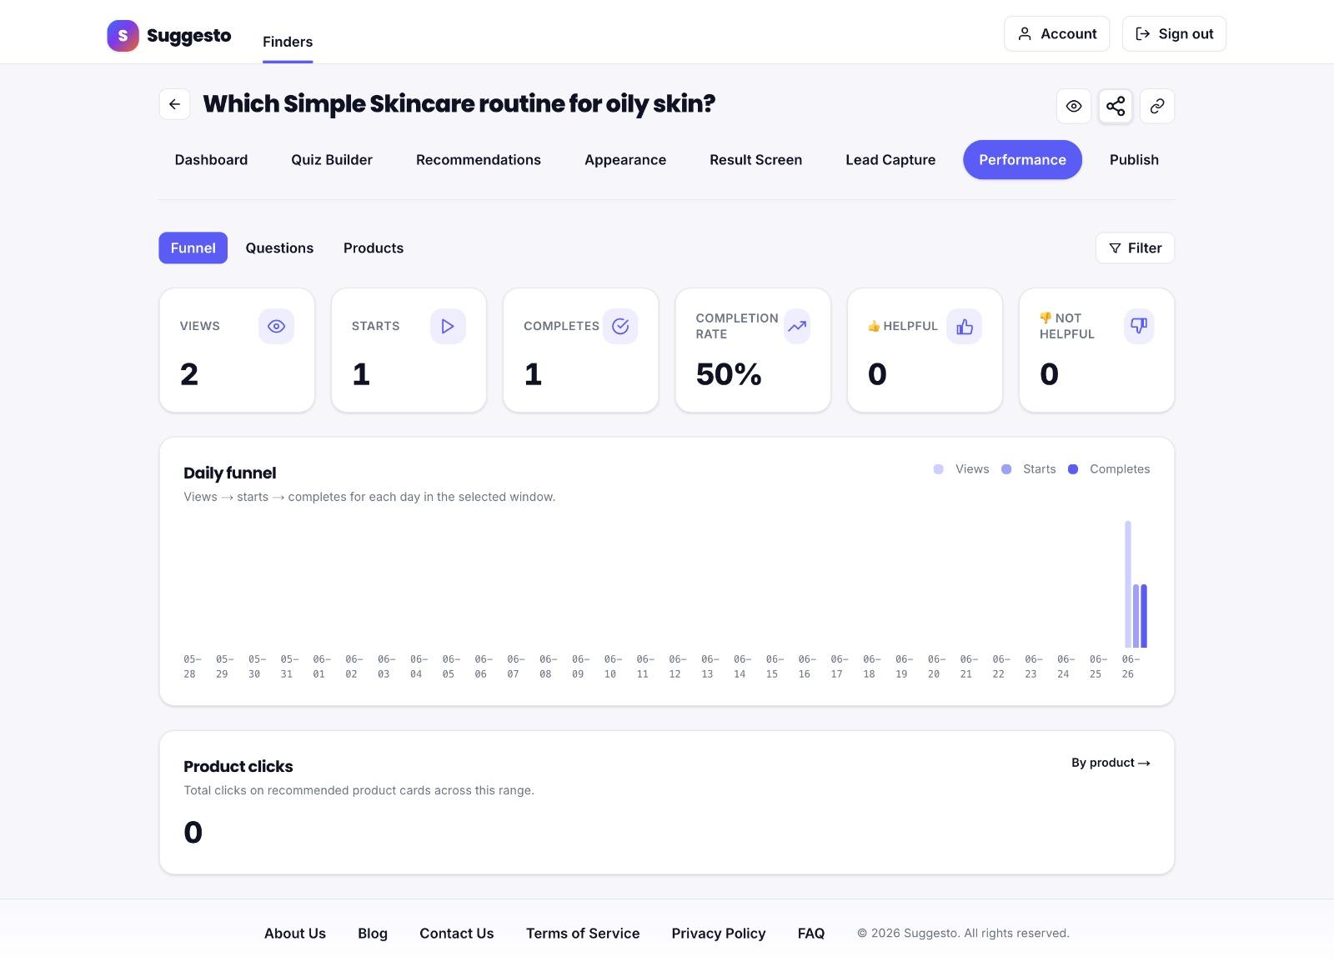Click the Helpful thumbs-up icon
The height and width of the screenshot is (967, 1334).
tap(965, 326)
